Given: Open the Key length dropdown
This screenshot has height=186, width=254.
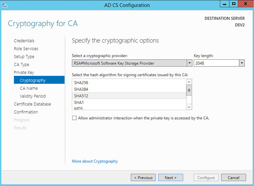Looking at the screenshot, I should (242, 63).
